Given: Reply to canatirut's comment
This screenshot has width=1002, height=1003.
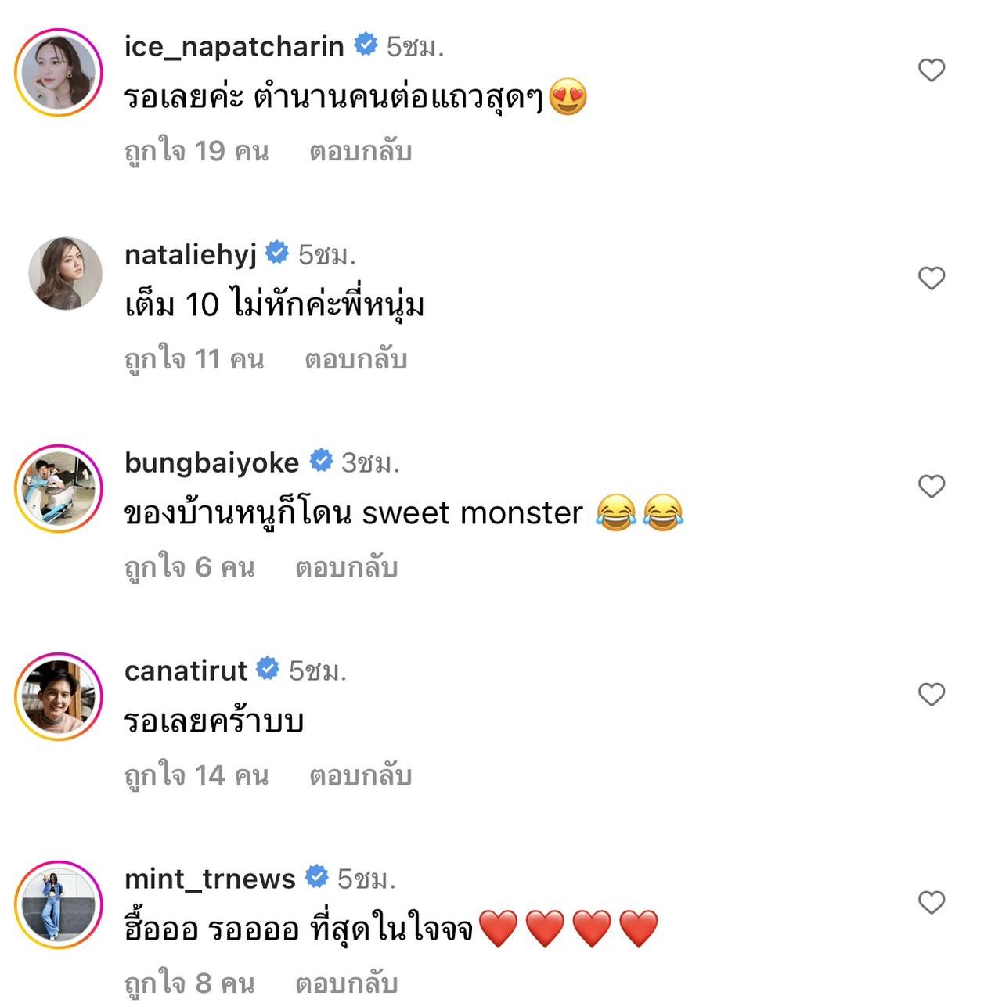Looking at the screenshot, I should (360, 775).
